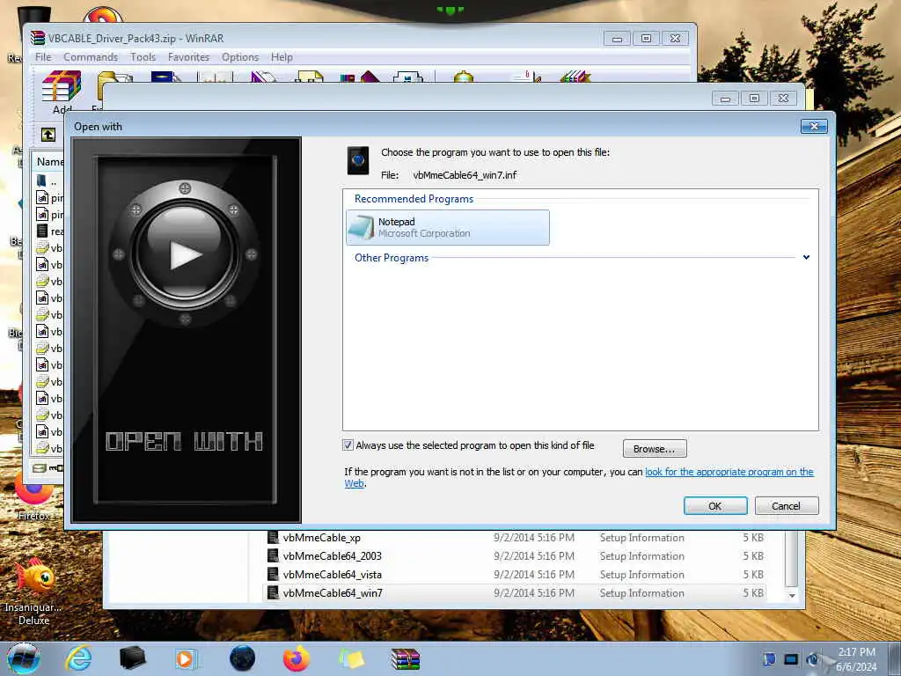901x676 pixels.
Task: Switch to WinRAR via taskbar icon
Action: point(406,658)
